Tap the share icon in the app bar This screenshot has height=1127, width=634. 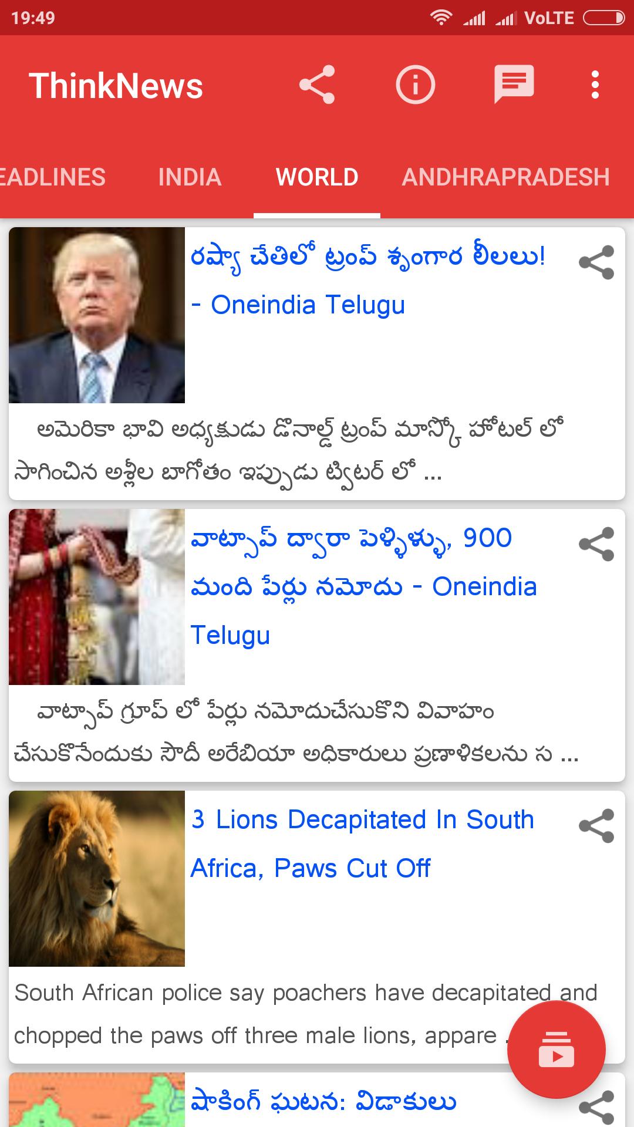317,85
